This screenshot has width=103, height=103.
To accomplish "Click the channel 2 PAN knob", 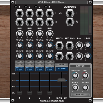I will click(x=30, y=34).
